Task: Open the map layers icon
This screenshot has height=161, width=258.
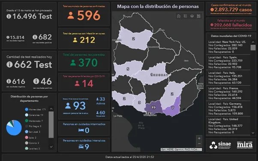Action: [192, 16]
